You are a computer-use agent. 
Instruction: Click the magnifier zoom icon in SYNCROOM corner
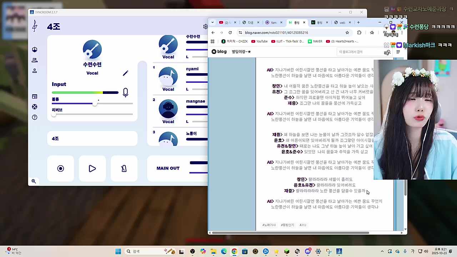point(34,181)
